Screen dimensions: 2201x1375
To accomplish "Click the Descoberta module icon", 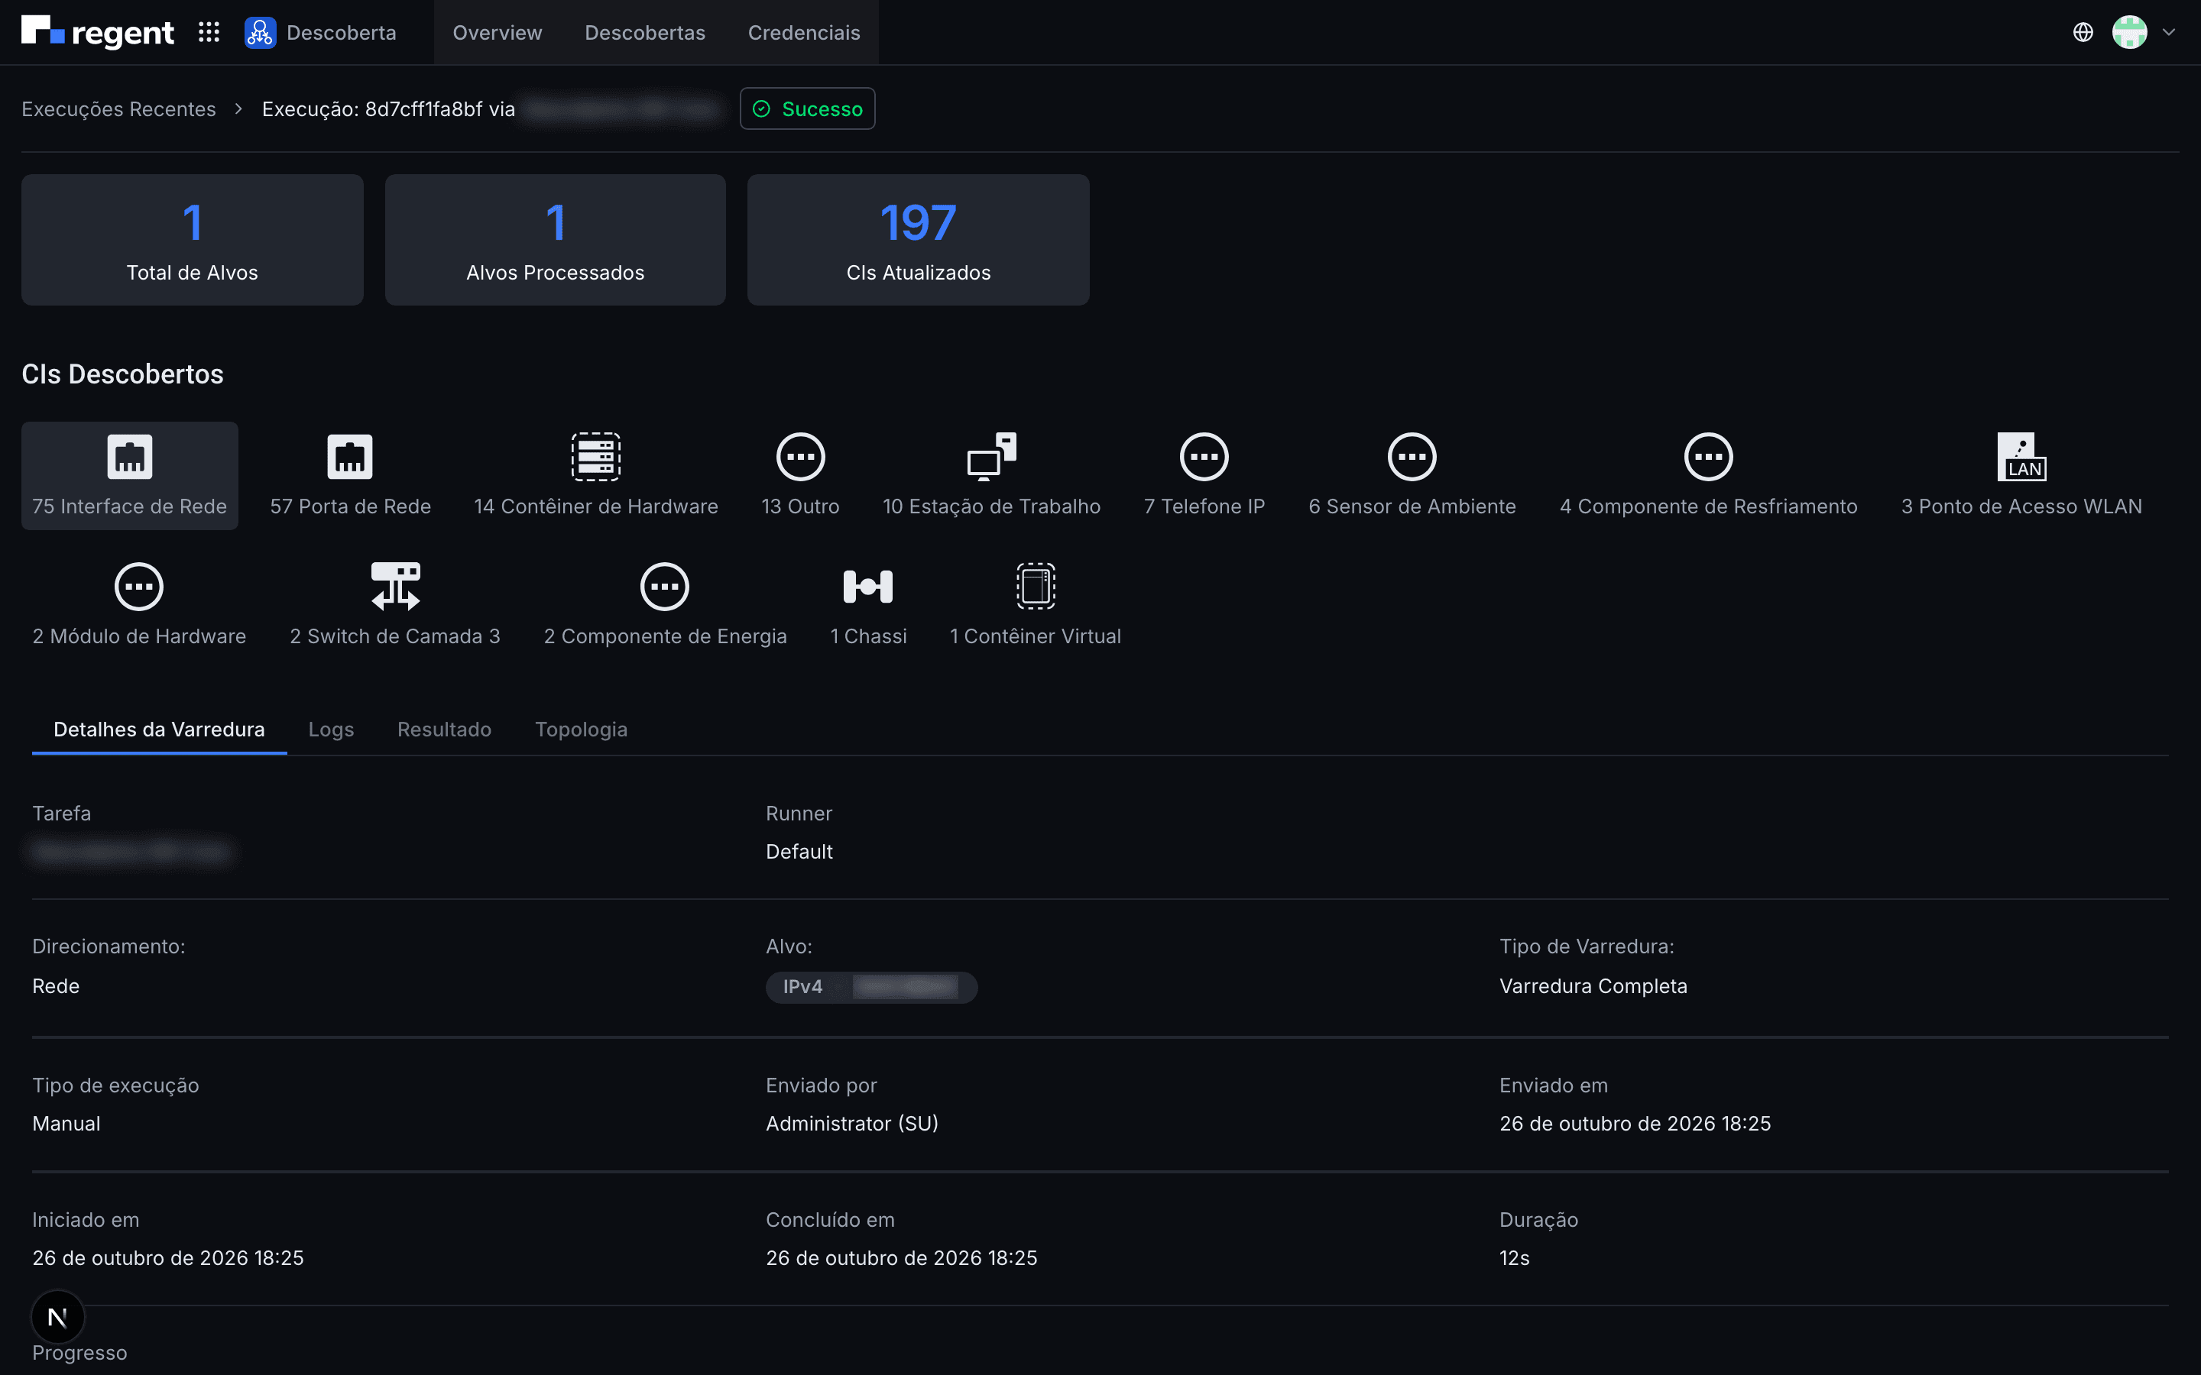I will 260,33.
